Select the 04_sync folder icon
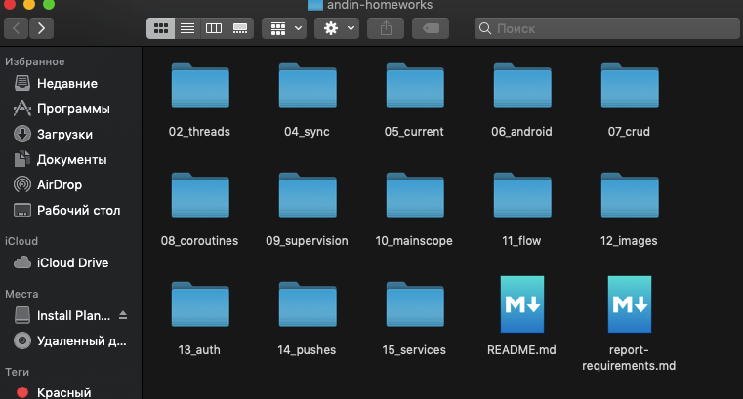743x399 pixels. click(x=308, y=86)
